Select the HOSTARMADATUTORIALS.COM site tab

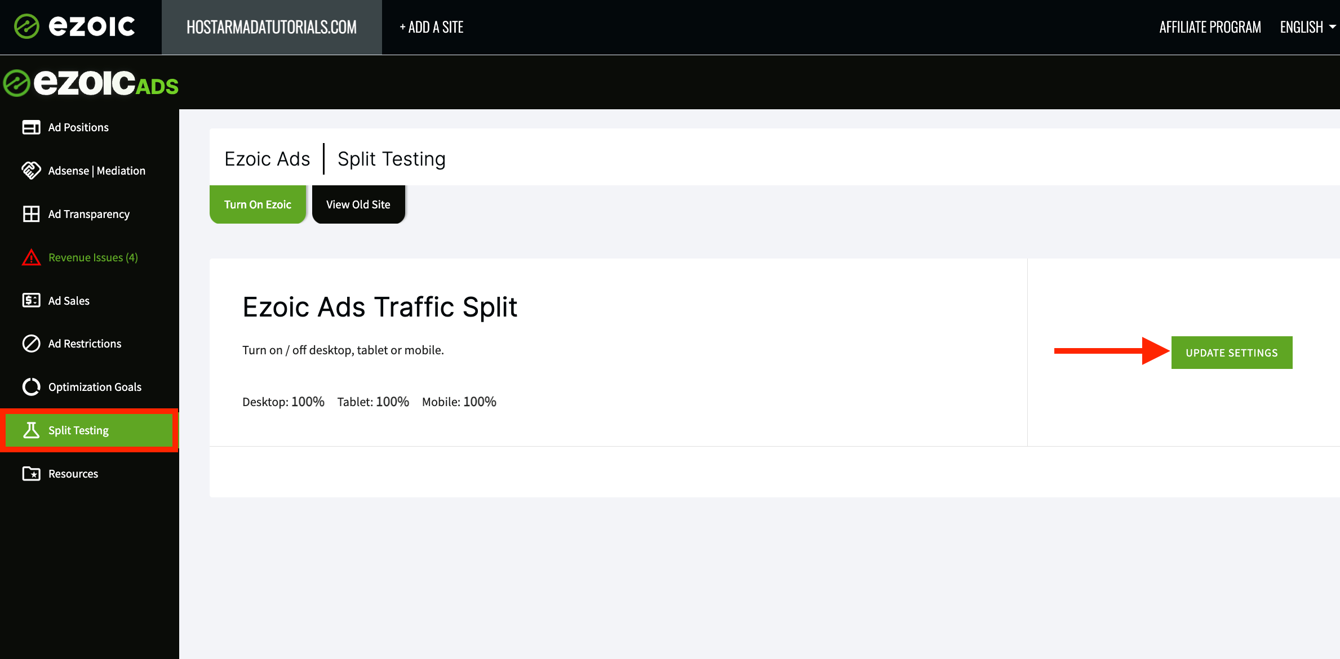[272, 27]
